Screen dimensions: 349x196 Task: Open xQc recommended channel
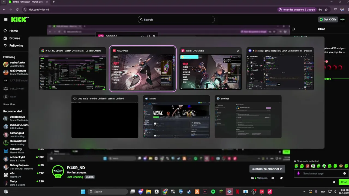click(23, 175)
